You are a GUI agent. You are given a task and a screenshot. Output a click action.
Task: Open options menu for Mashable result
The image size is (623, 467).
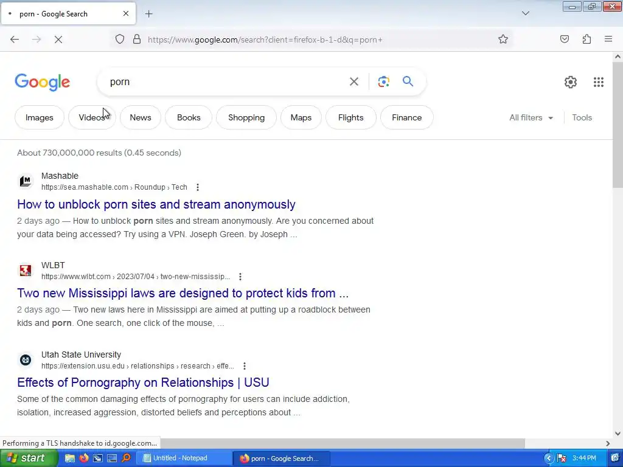198,187
